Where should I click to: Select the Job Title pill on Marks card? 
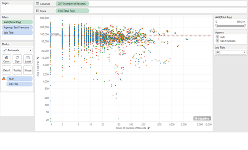click(20, 84)
